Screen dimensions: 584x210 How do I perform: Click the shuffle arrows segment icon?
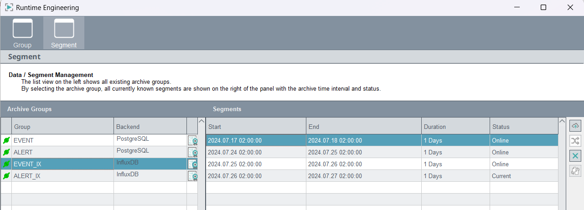pyautogui.click(x=575, y=141)
